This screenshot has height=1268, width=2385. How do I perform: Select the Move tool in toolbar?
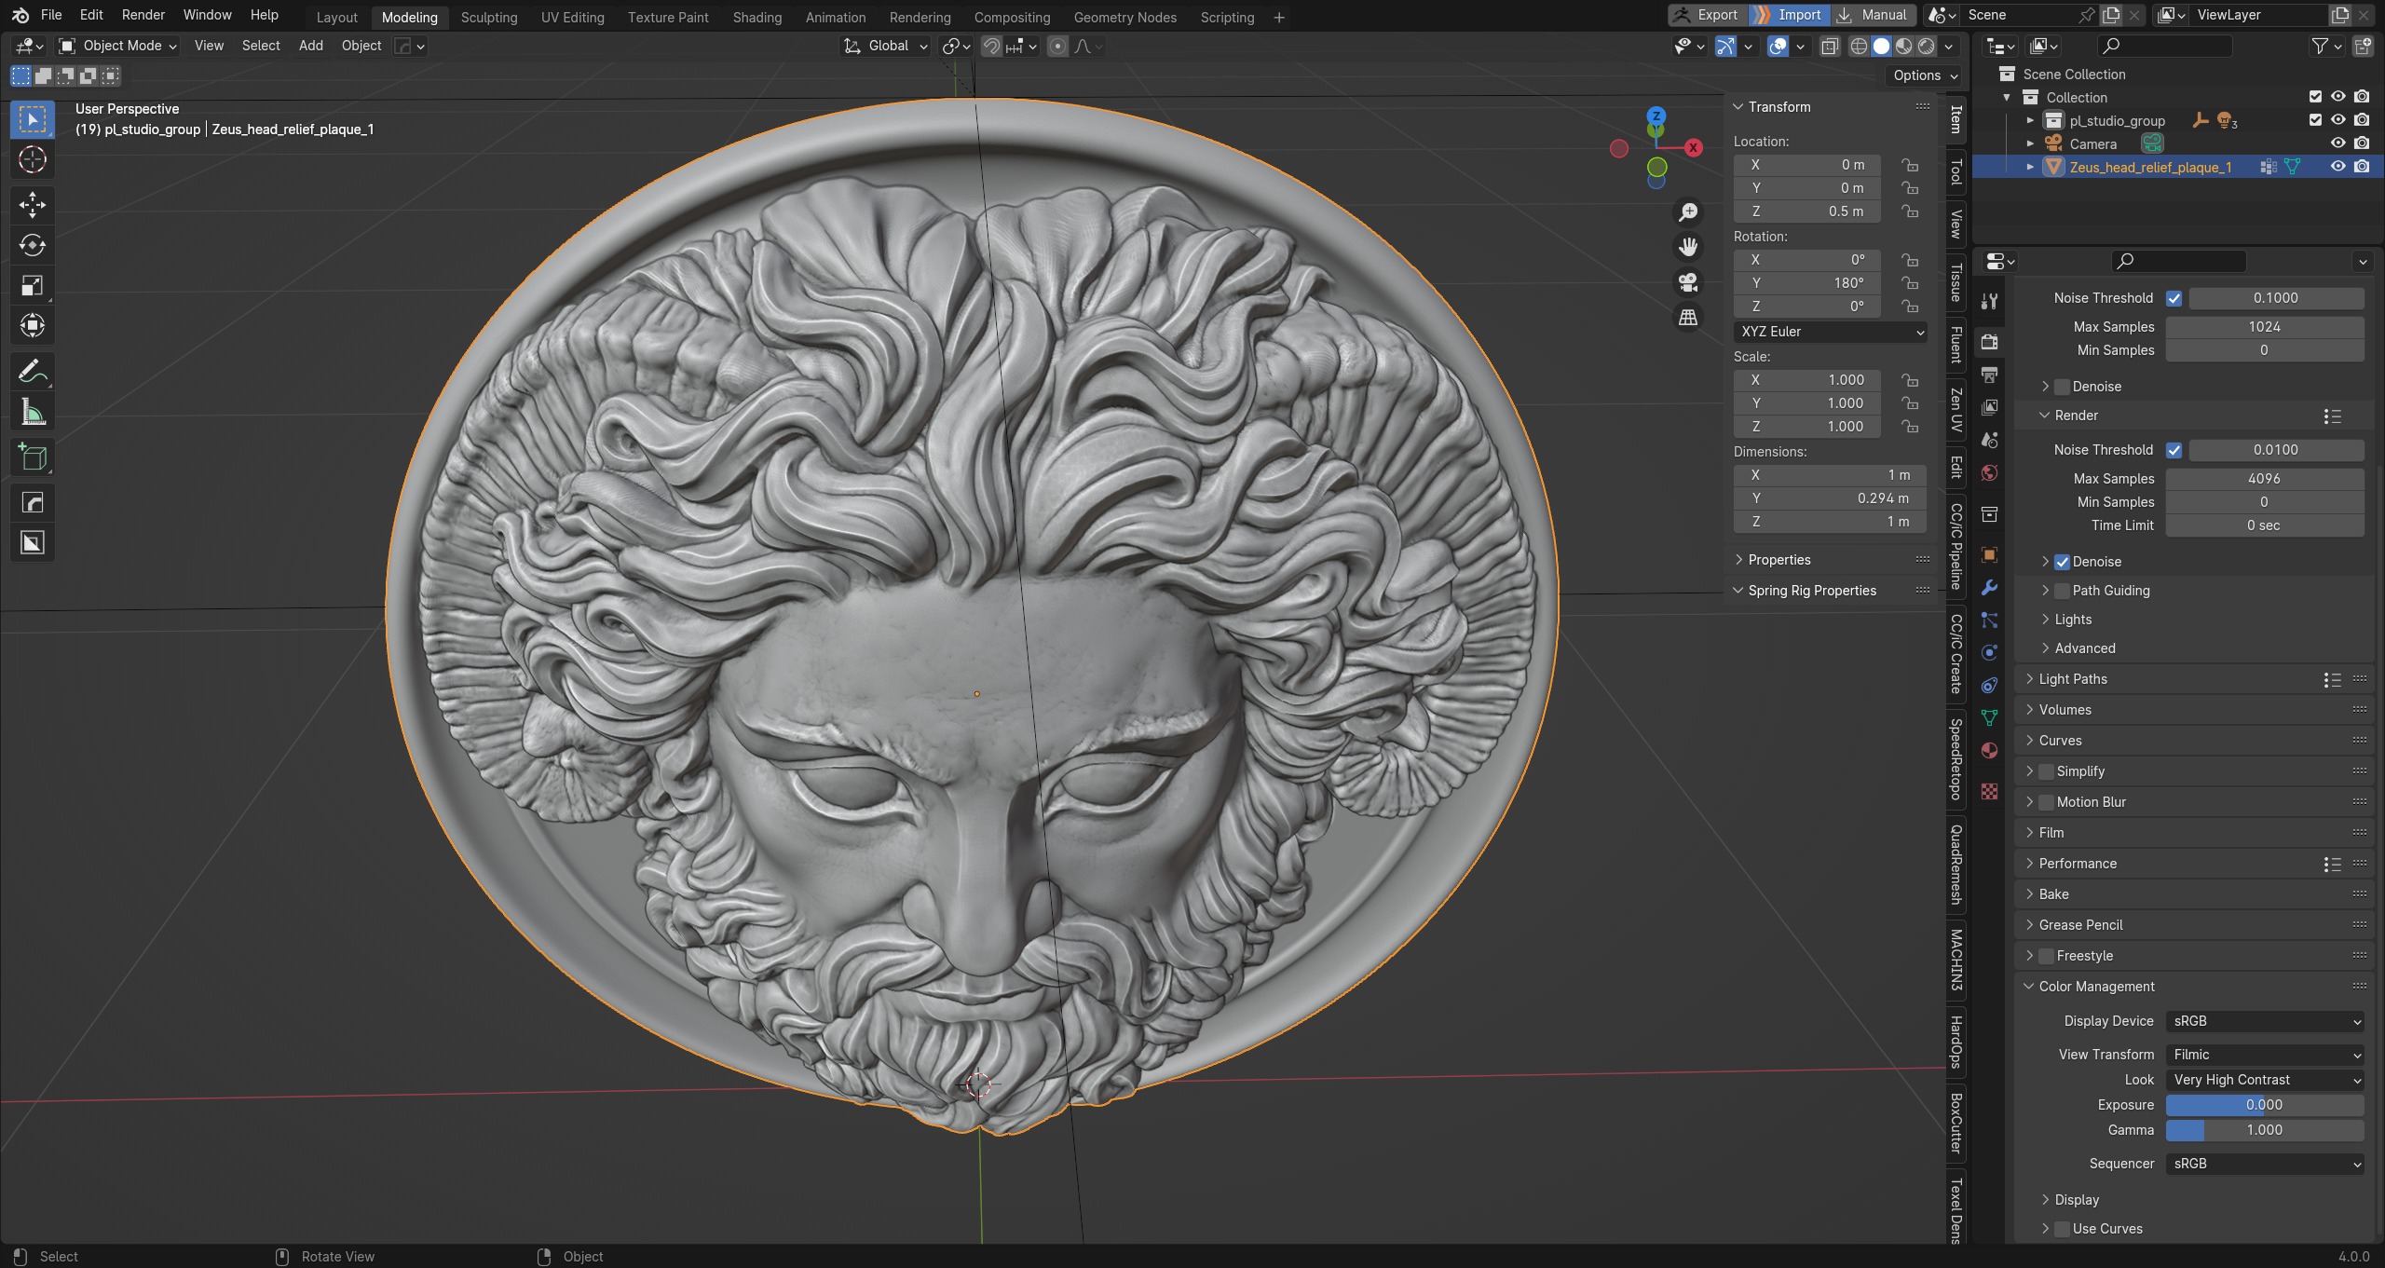point(33,204)
